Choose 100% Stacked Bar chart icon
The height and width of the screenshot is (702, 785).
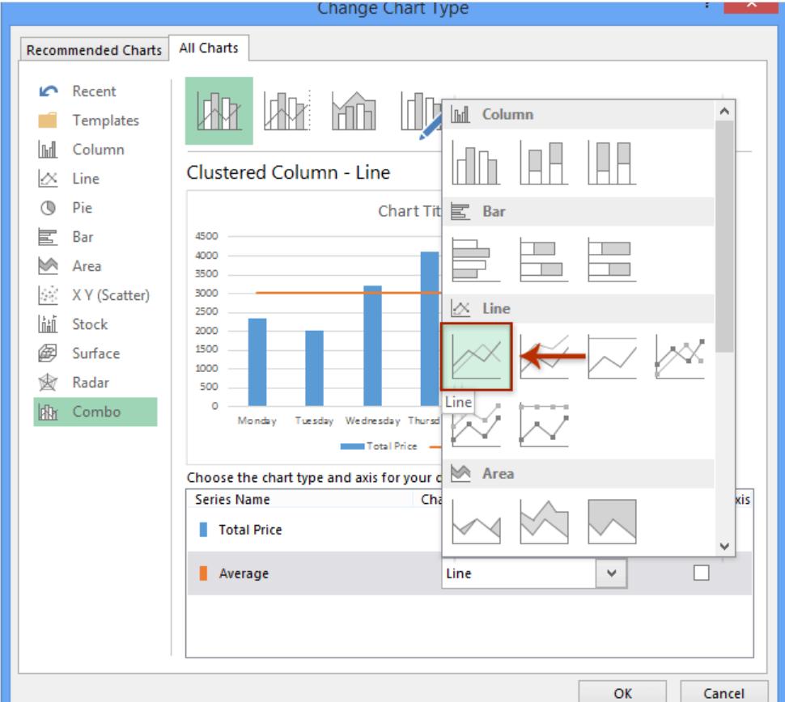612,259
